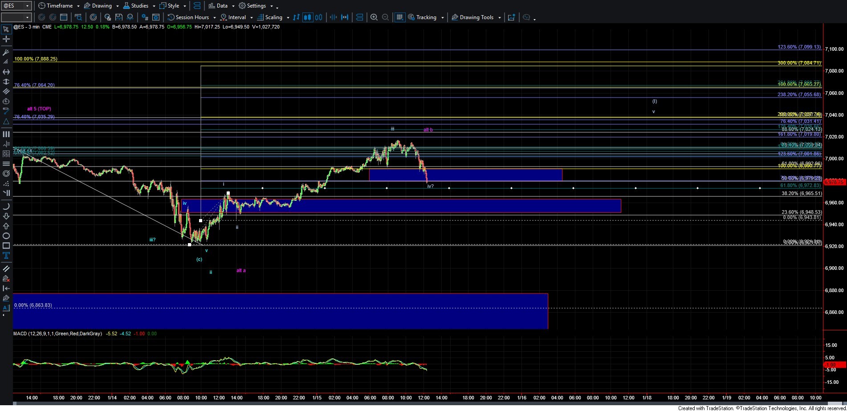Click the Session Hours button
This screenshot has width=847, height=411.
[x=191, y=17]
